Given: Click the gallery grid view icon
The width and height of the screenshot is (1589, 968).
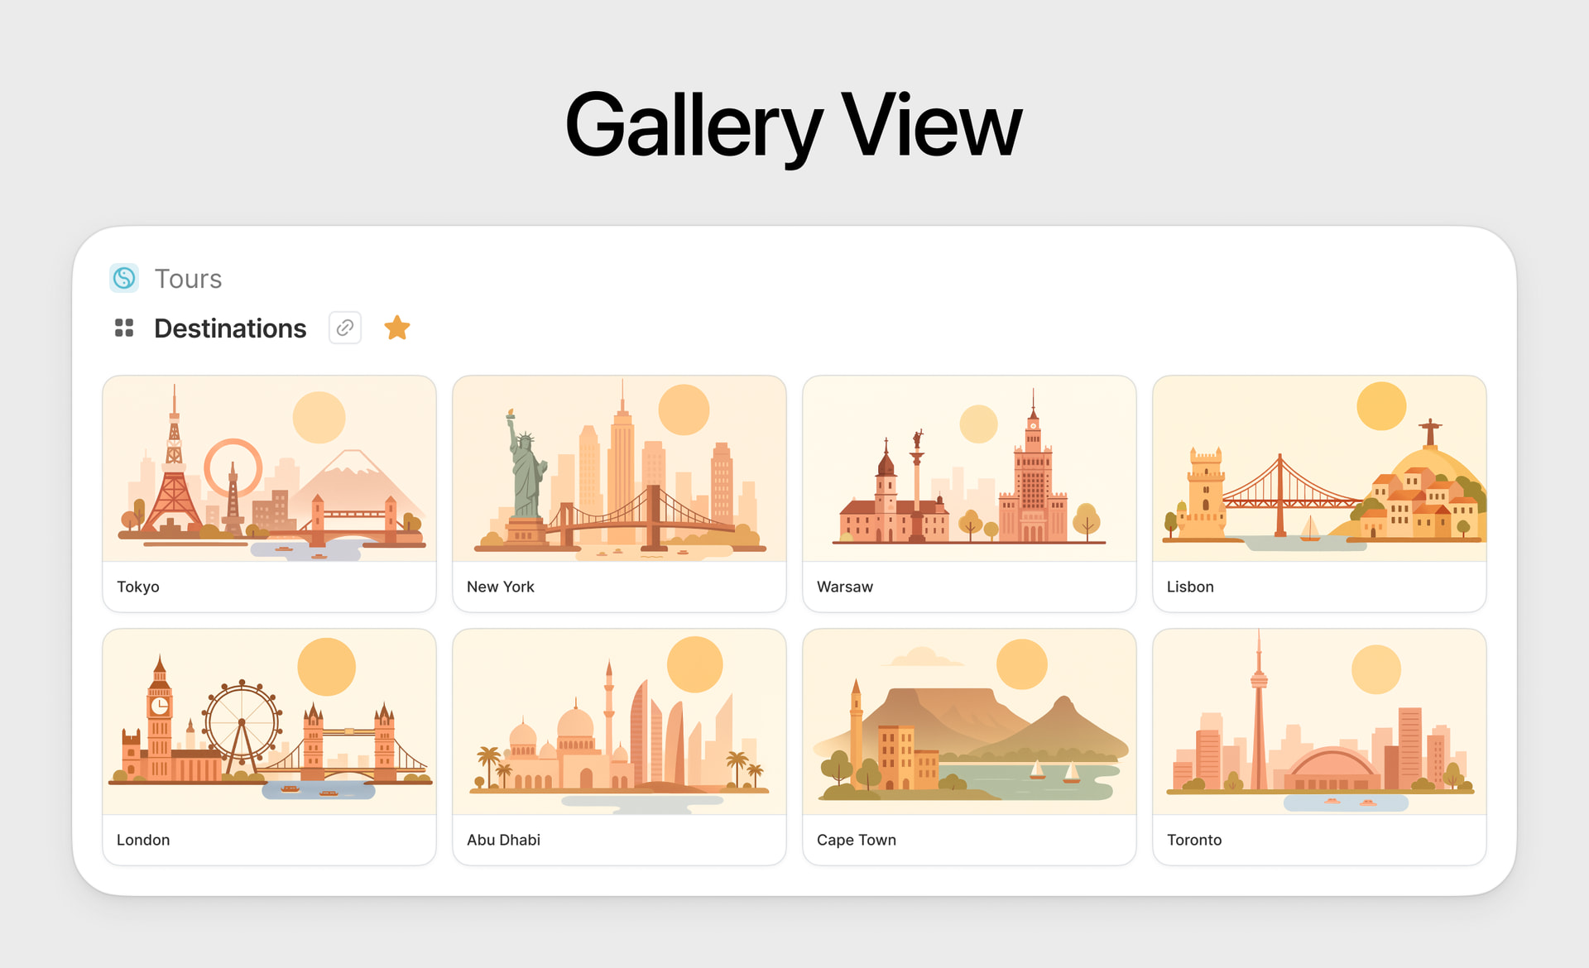Looking at the screenshot, I should (x=124, y=328).
